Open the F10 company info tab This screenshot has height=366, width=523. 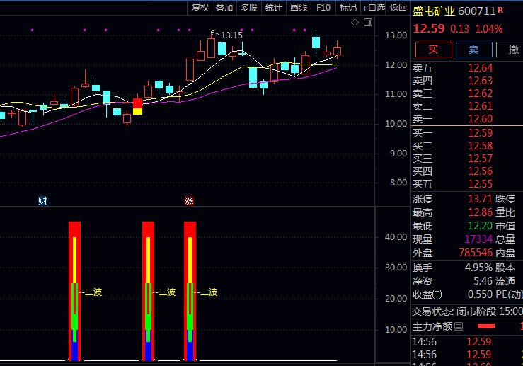point(323,8)
